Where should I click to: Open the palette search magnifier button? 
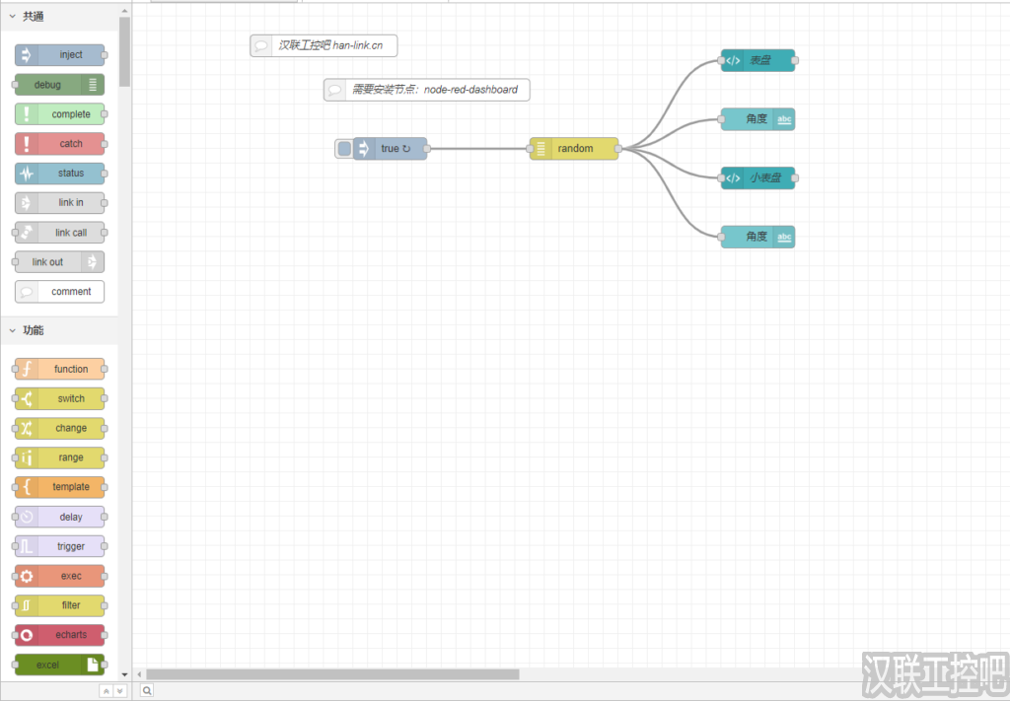point(146,691)
